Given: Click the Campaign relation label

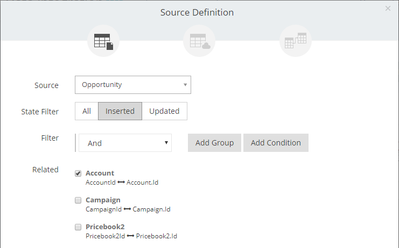Looking at the screenshot, I should (103, 200).
